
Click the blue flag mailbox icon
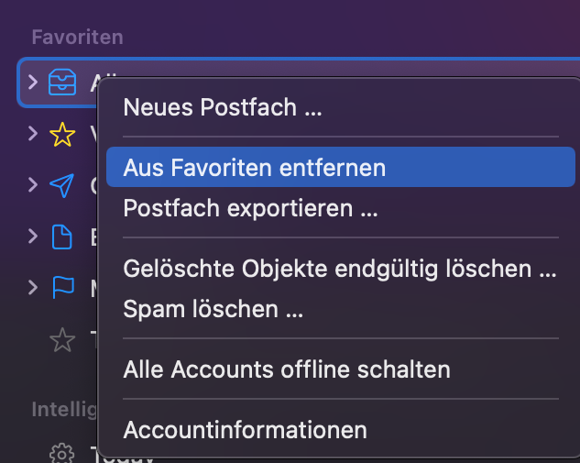(x=62, y=290)
